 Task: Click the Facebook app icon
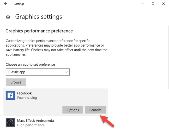pos(10,95)
